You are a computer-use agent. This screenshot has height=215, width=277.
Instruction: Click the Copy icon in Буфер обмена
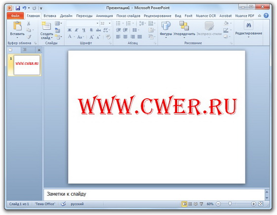click(x=29, y=30)
